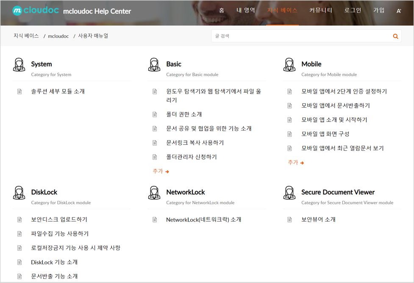Click document icon beside 문서링크 복사 사용하기
The image size is (414, 283).
point(155,143)
